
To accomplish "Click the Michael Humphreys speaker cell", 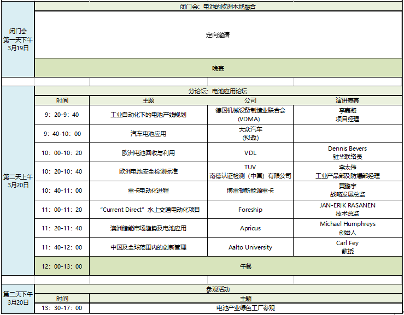I will pos(347,228).
